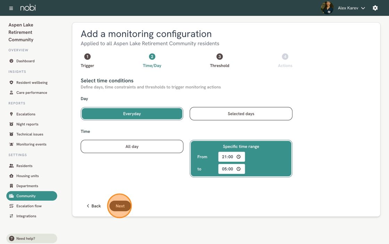Viewport: 389px width, 244px height.
Task: Open Monitoring events report
Action: coord(32,144)
